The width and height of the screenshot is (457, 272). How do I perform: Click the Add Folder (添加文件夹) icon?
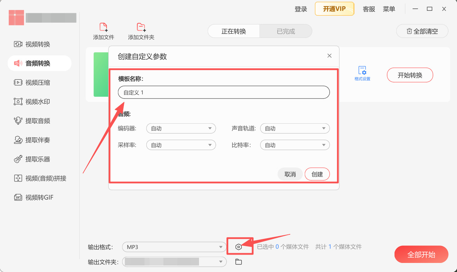141,28
